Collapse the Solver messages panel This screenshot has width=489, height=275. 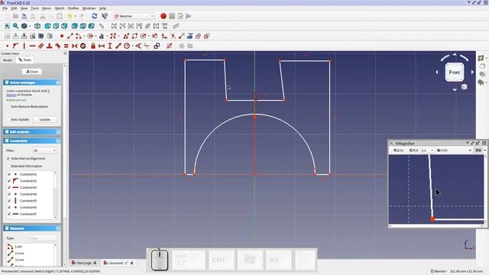[58, 82]
